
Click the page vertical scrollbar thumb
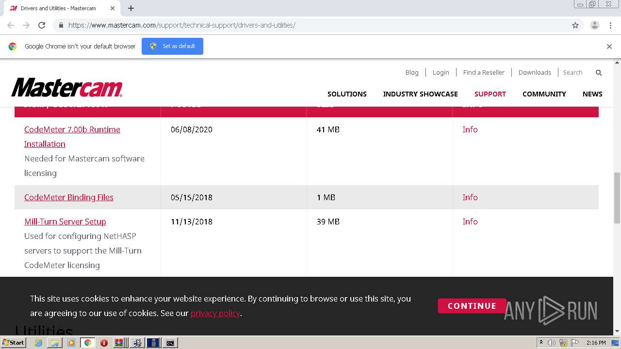point(617,197)
